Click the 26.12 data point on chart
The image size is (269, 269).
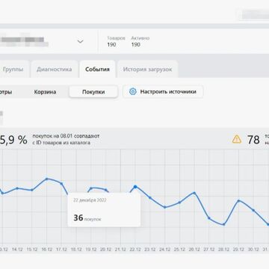[x=194, y=193]
